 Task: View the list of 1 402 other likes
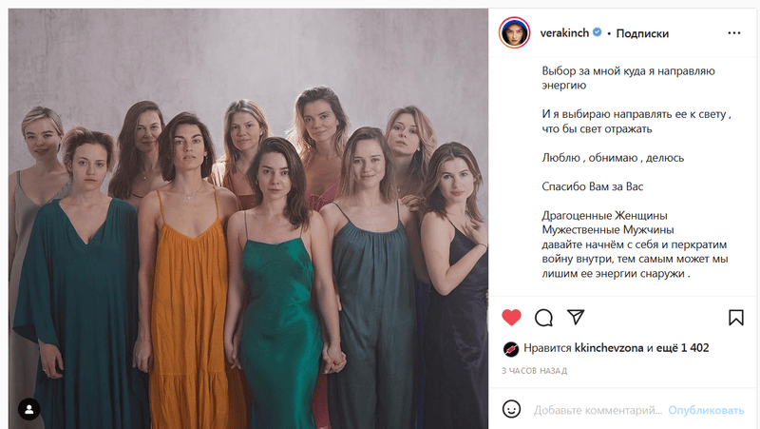(x=685, y=348)
